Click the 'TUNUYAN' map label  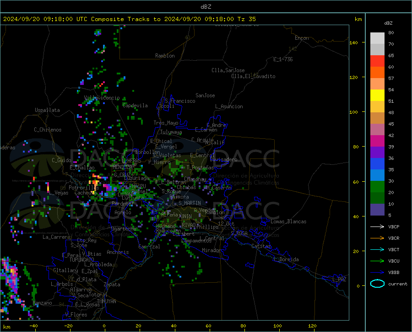[x=106, y=301]
